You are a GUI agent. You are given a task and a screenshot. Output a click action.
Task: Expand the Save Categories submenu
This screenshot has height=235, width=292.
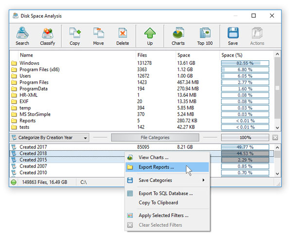[x=167, y=180]
